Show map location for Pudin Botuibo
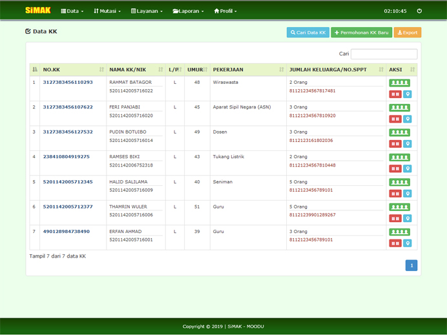Screen dimensions: 447x335 [407, 144]
